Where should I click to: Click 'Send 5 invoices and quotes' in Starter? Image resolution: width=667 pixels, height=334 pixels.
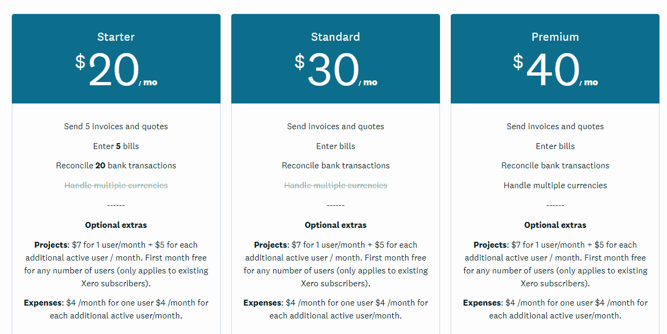tap(116, 127)
